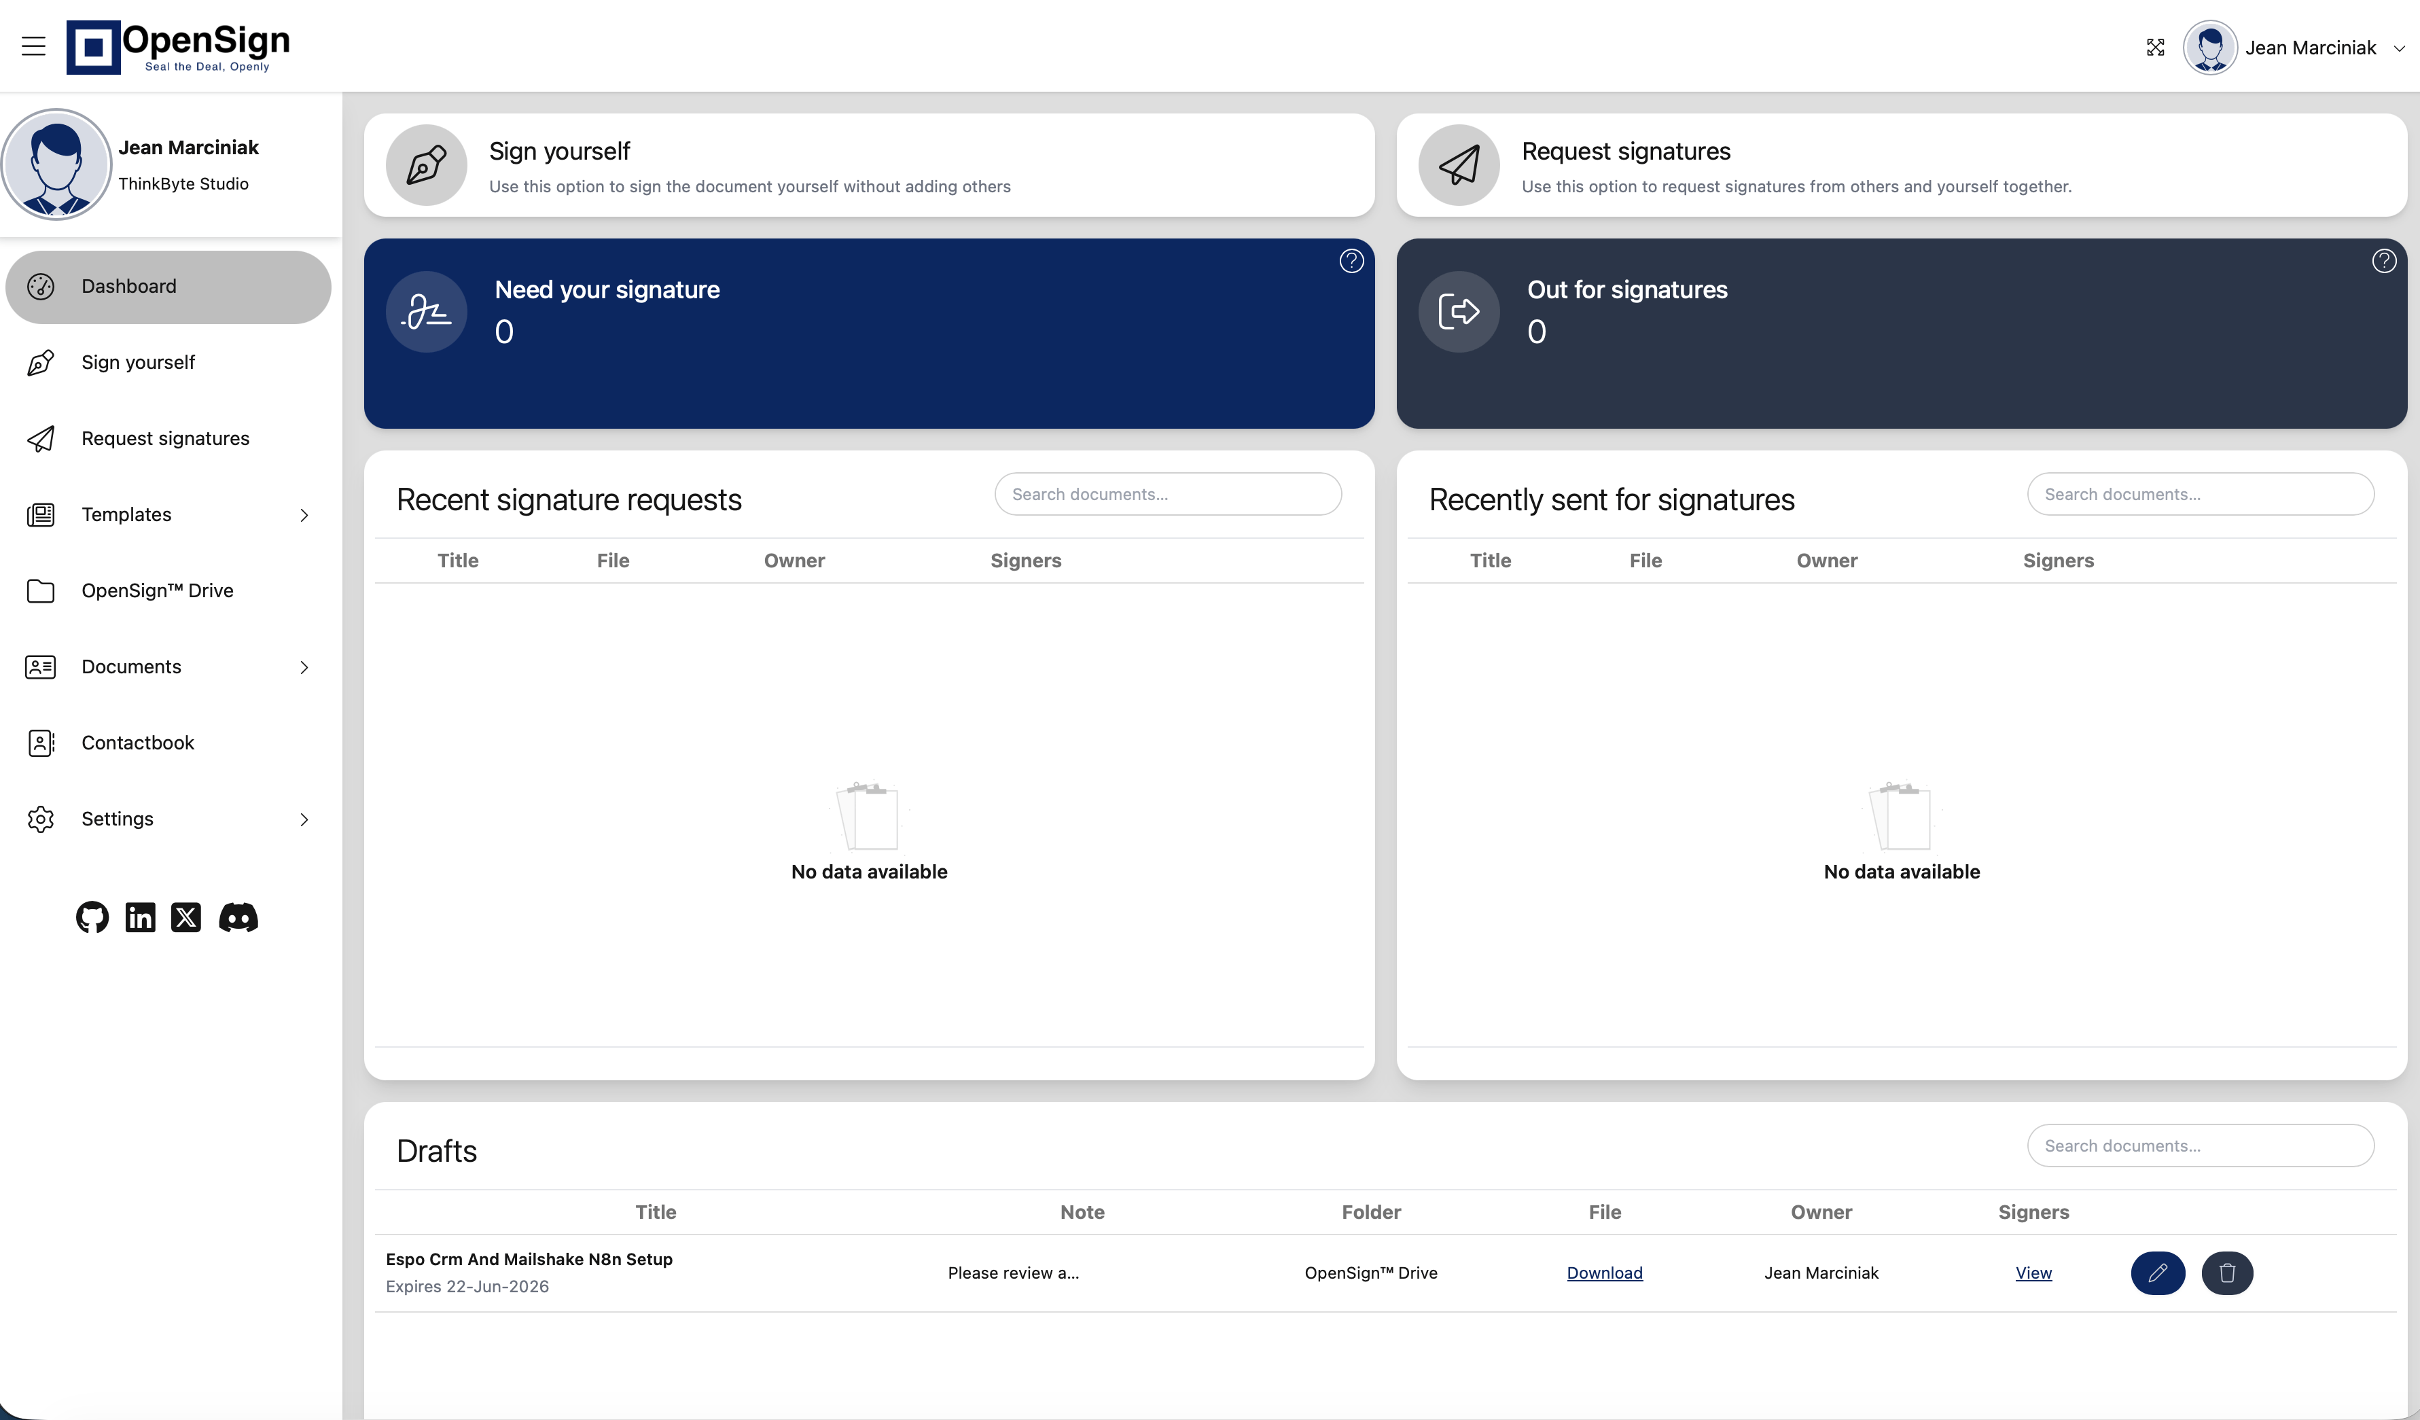Open the hamburger menu icon
The image size is (2420, 1420).
point(33,46)
